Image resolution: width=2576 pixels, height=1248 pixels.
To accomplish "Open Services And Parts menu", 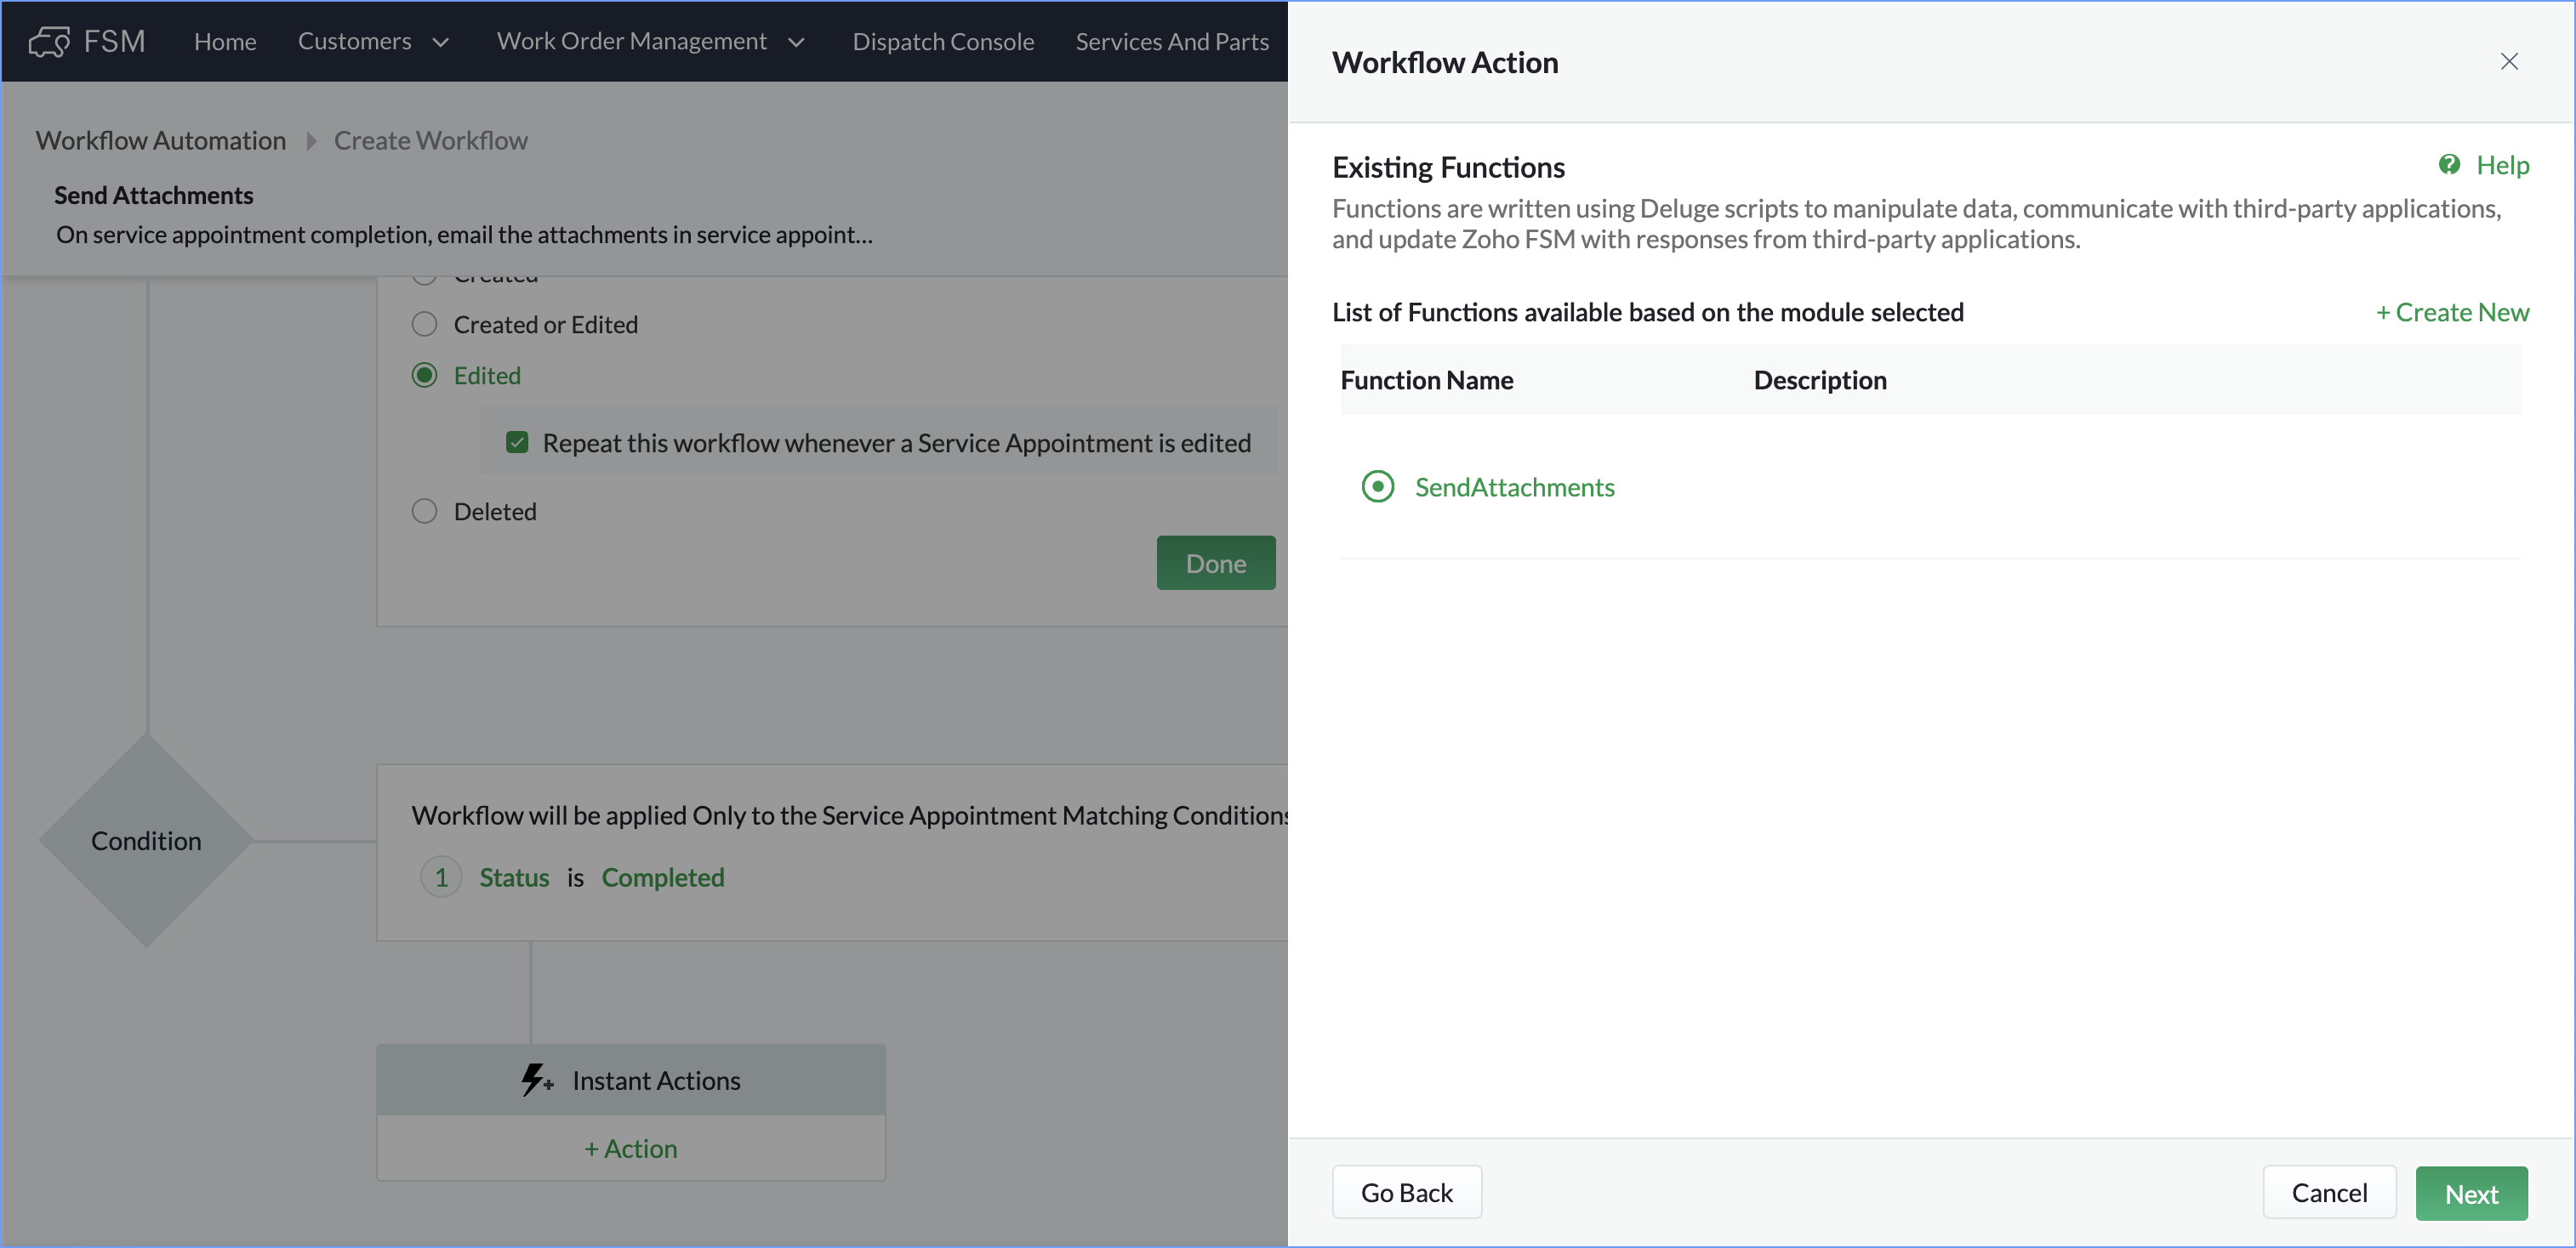I will [x=1171, y=41].
